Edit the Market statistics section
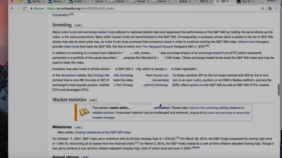282x158 pixels. point(93,101)
